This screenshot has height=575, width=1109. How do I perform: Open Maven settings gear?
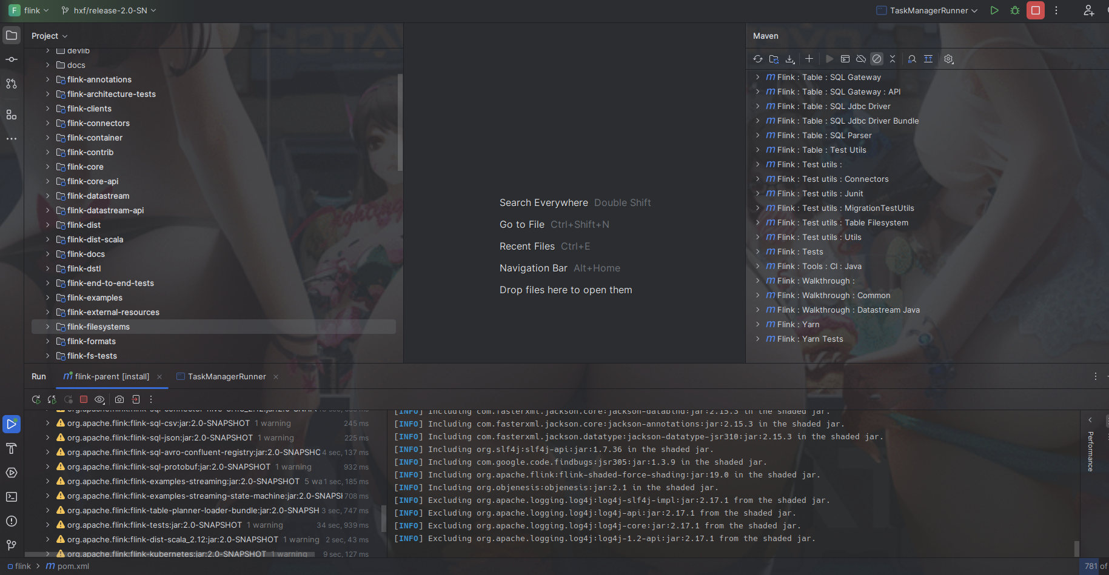click(949, 59)
